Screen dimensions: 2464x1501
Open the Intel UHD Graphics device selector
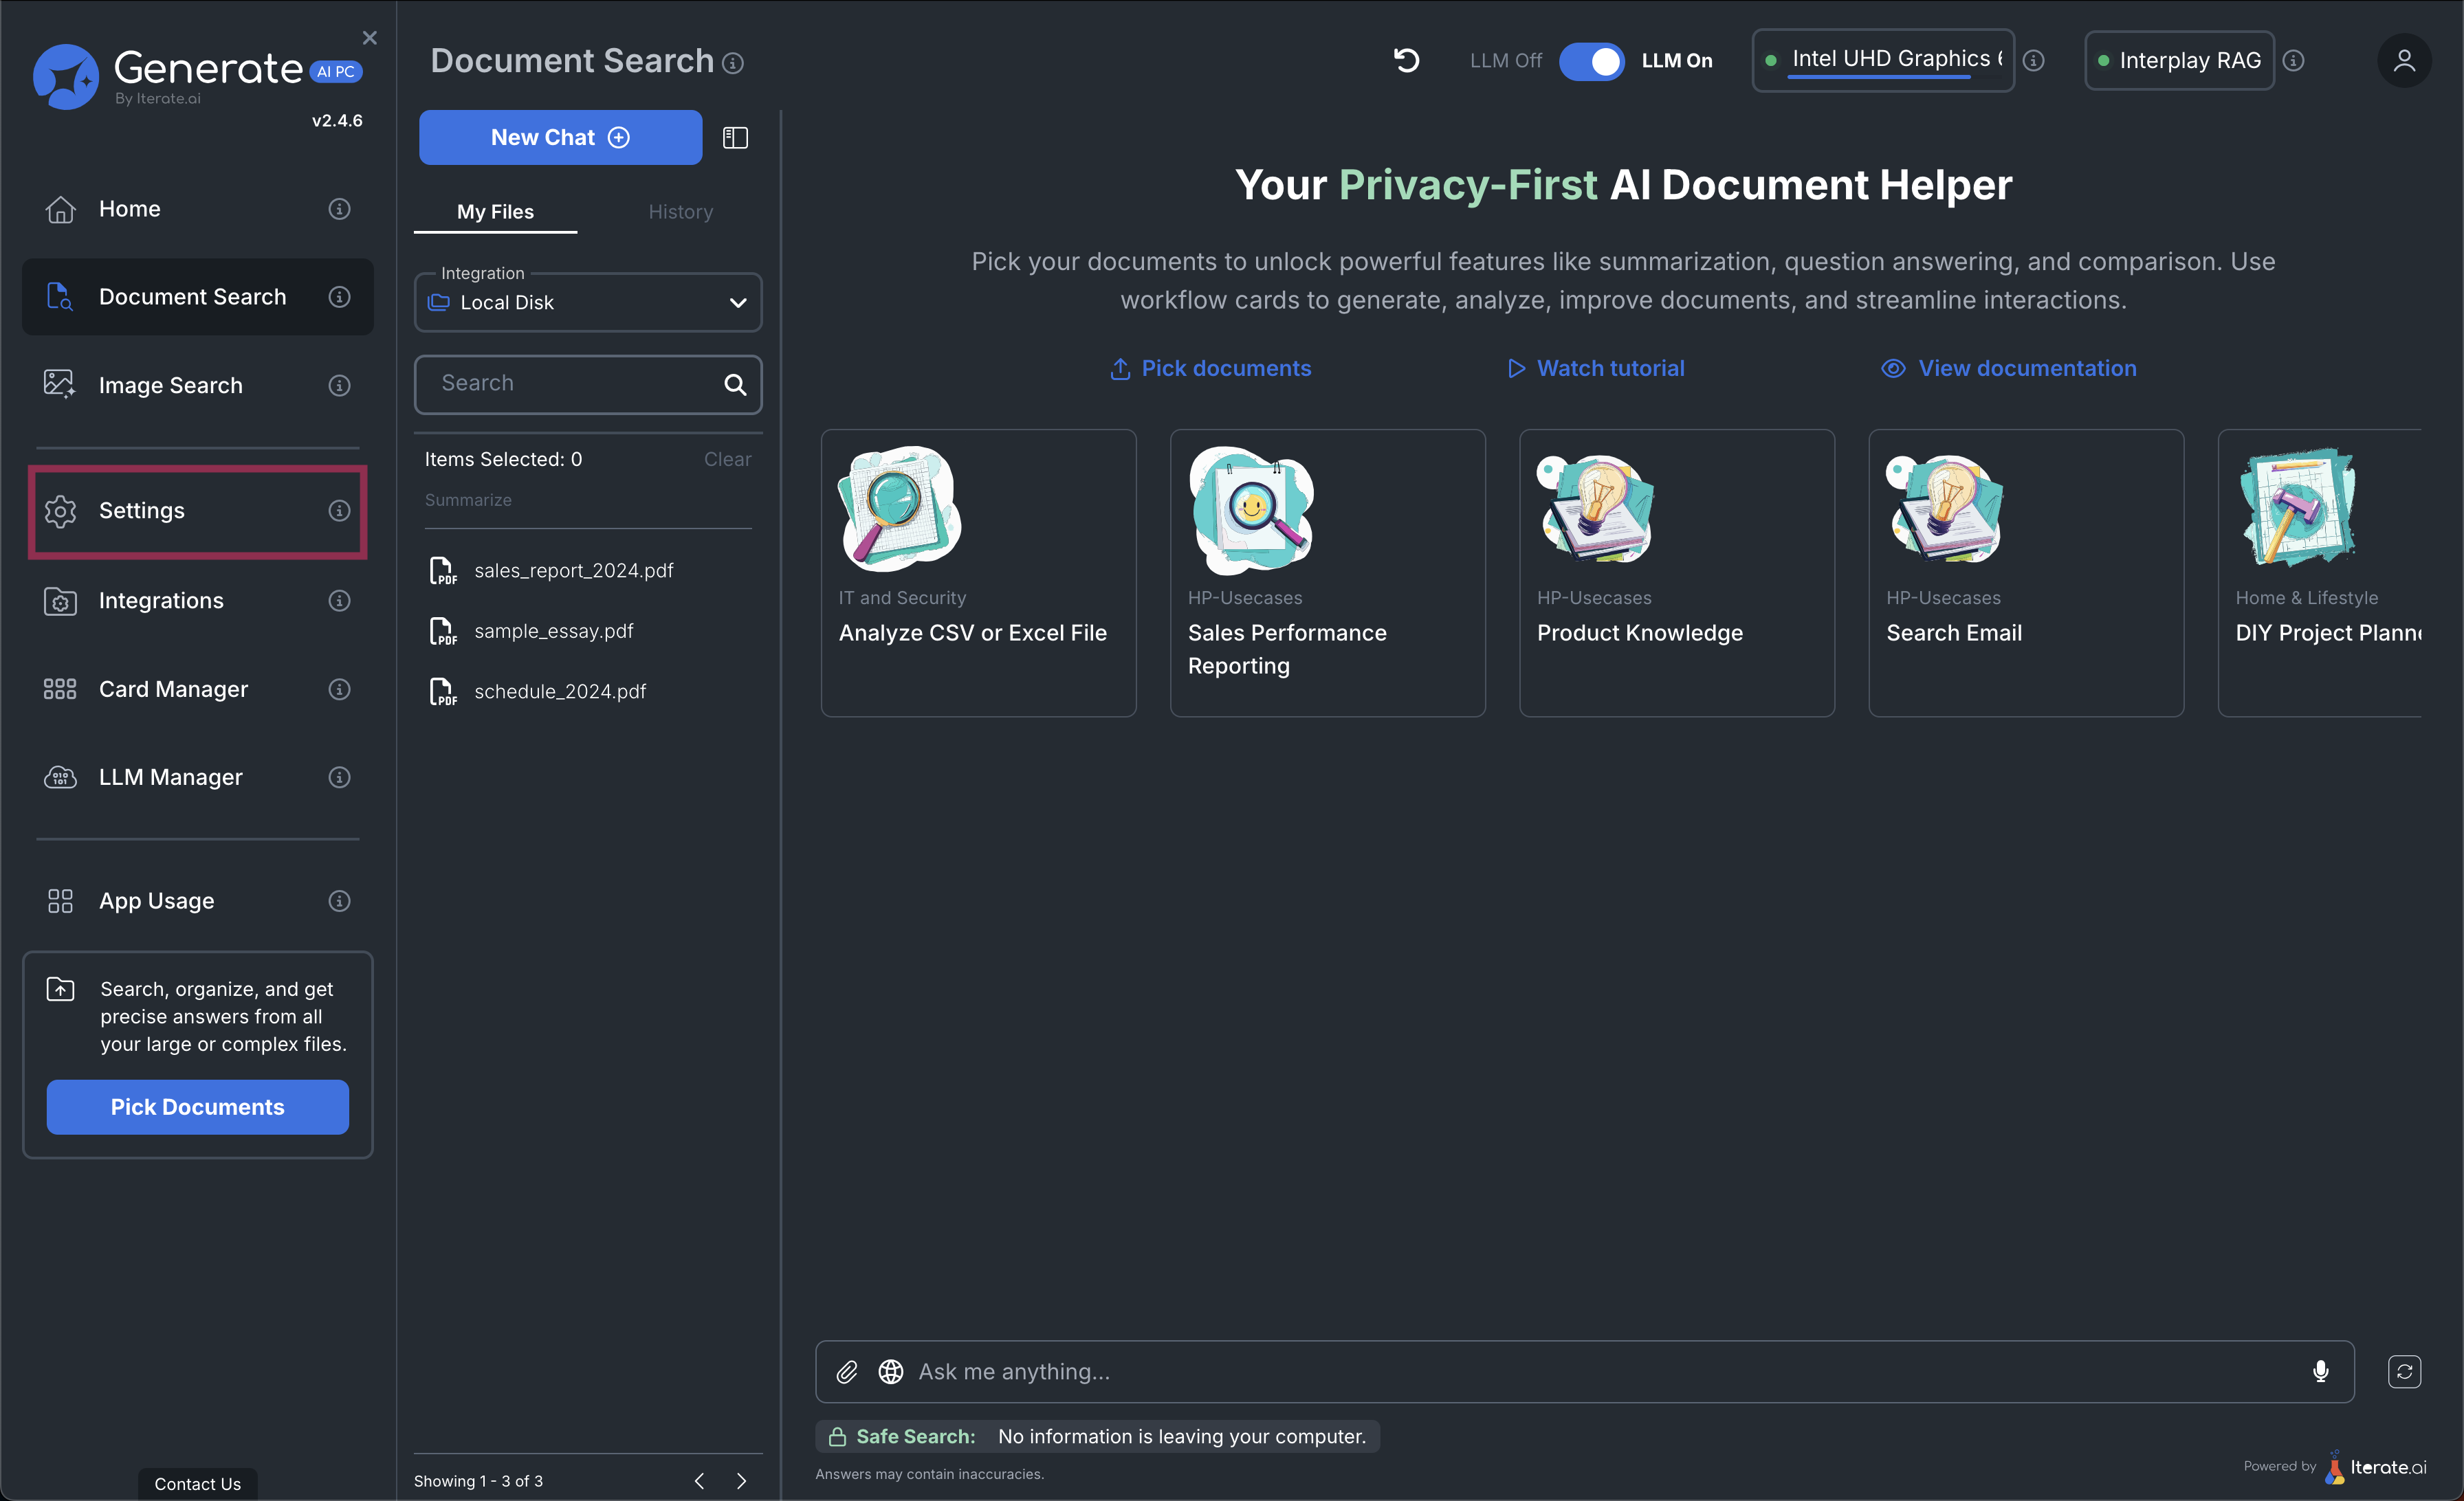coord(1883,60)
